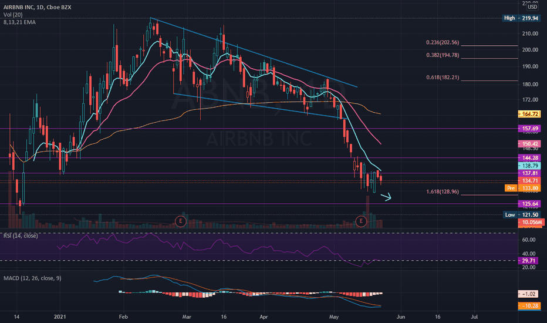Select the 0.618(182.21) Fibonacci level label
This screenshot has height=323, width=547.
pyautogui.click(x=443, y=77)
